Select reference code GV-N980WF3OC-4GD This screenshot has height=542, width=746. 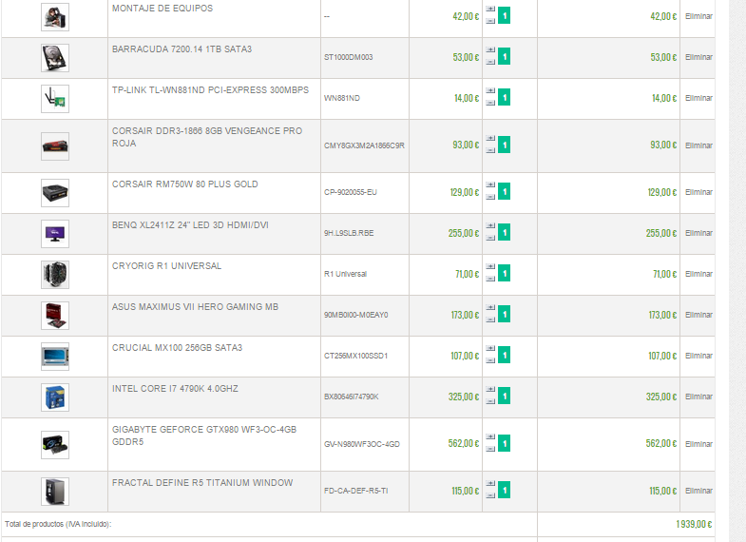click(x=362, y=444)
